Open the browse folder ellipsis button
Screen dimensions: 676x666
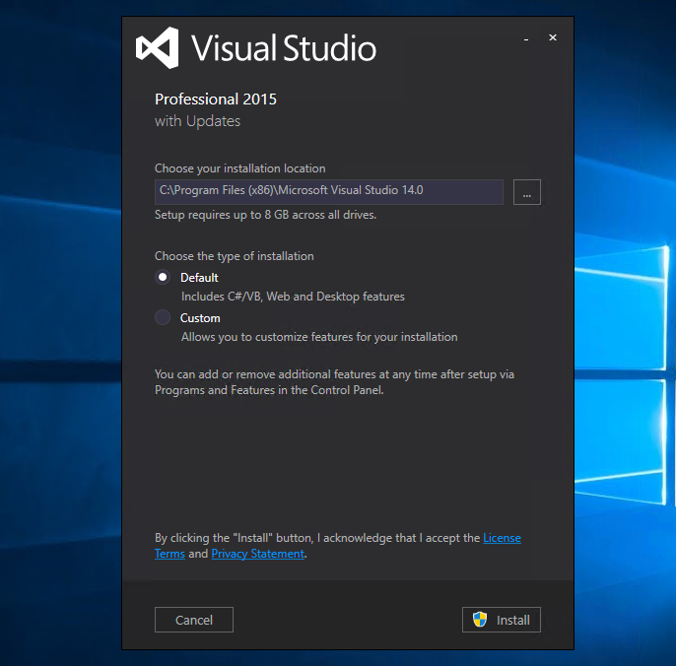[x=527, y=192]
